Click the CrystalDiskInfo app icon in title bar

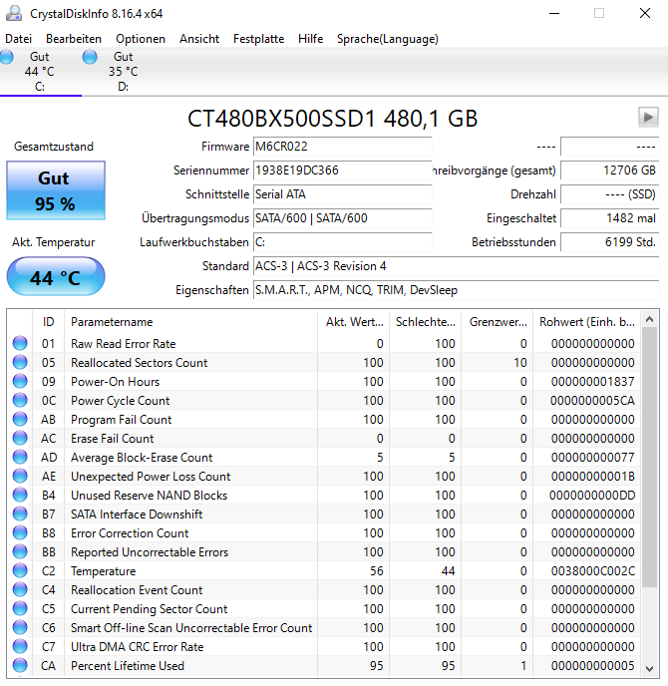click(x=14, y=13)
